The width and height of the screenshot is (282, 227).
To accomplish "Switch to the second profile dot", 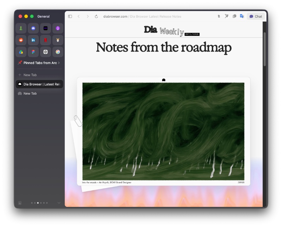I will click(x=35, y=203).
